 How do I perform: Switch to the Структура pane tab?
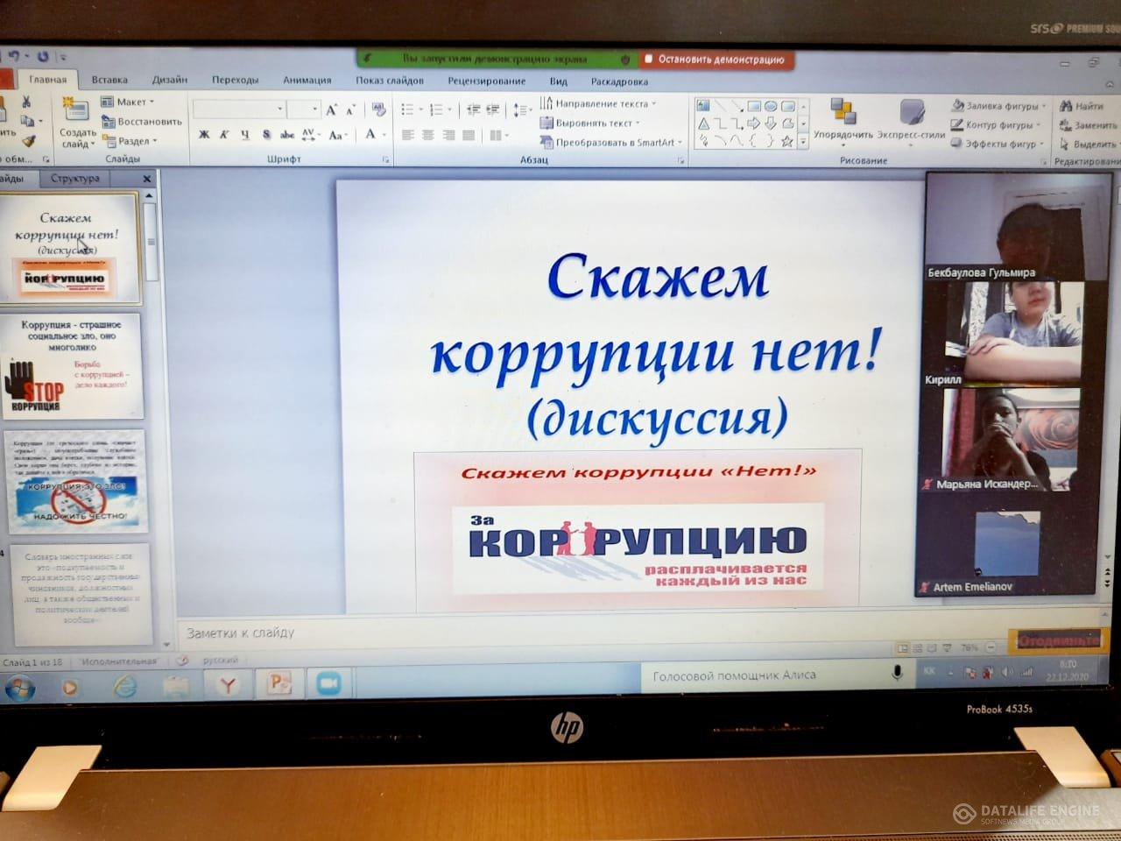[75, 179]
